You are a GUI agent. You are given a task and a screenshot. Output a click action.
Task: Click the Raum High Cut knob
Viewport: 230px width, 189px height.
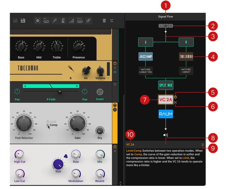tap(19, 154)
